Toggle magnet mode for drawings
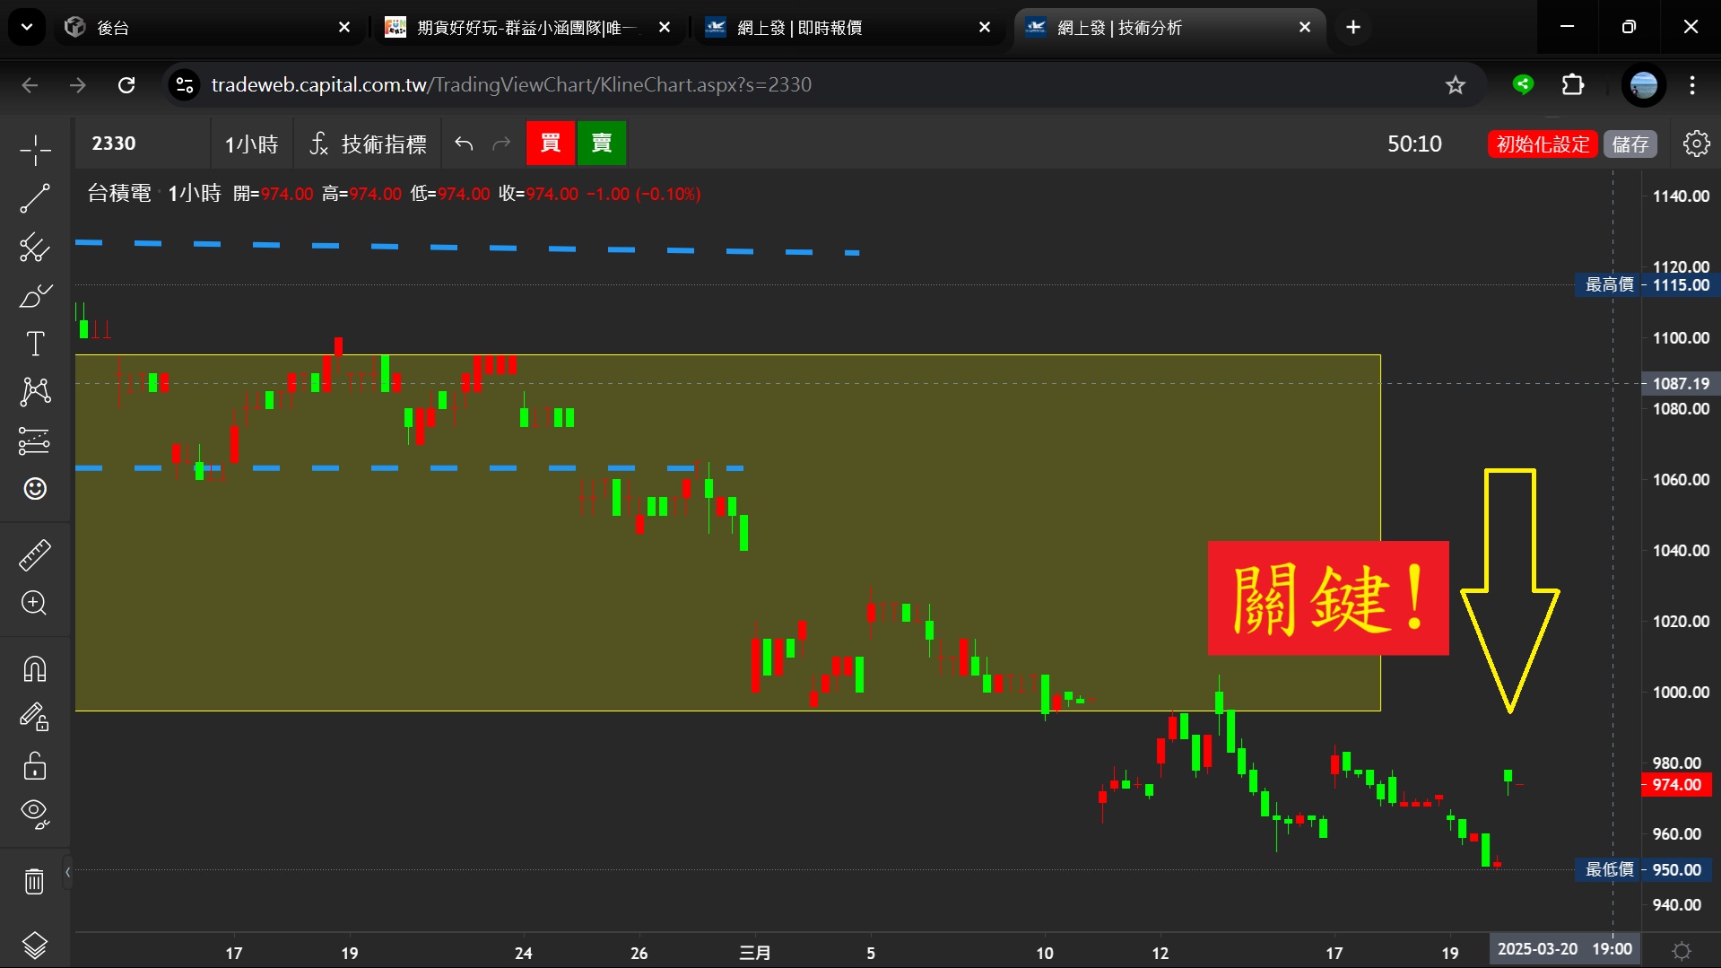 35,669
